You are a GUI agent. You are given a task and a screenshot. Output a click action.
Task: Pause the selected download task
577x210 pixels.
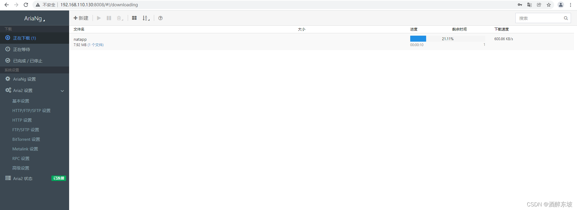[109, 18]
